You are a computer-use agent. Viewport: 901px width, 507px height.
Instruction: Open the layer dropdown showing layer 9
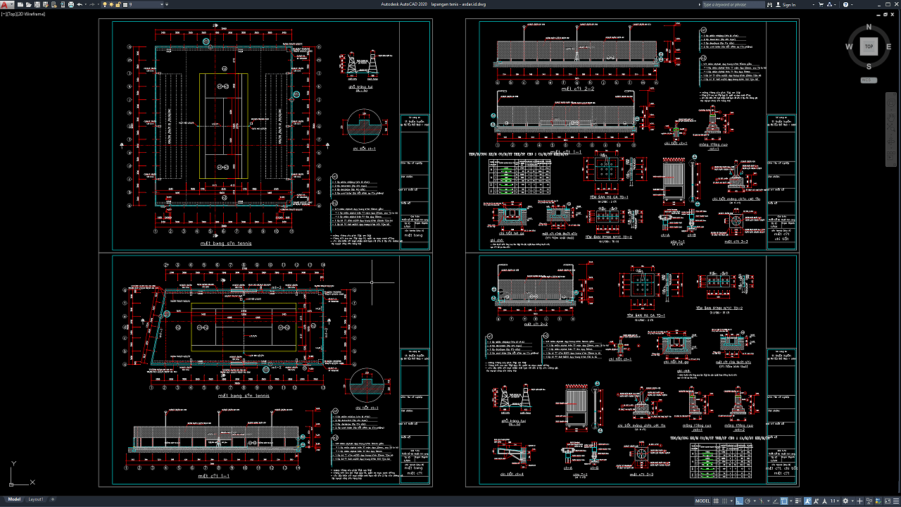click(x=144, y=4)
